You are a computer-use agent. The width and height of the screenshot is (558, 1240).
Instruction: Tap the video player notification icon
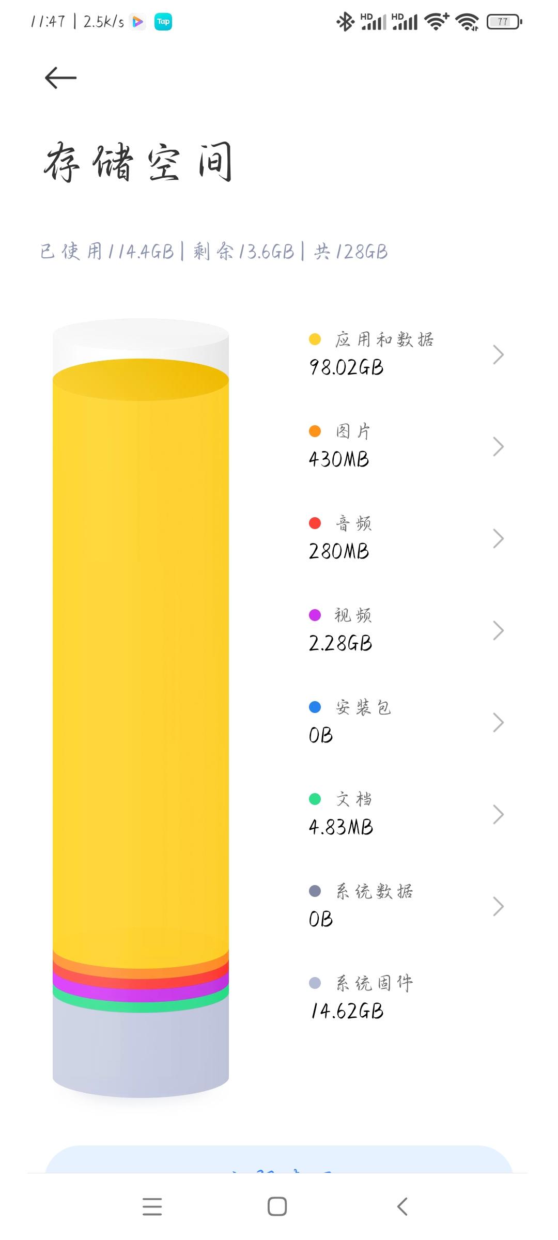(138, 22)
